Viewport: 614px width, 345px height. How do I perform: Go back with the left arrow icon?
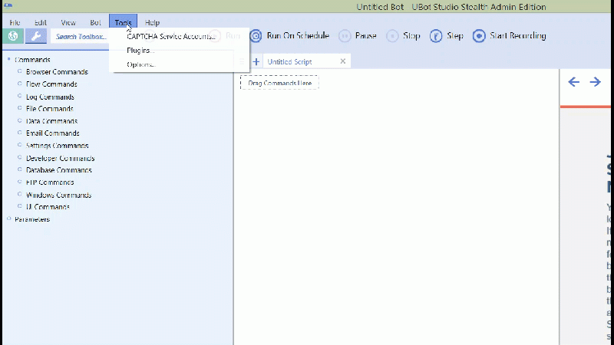[573, 82]
